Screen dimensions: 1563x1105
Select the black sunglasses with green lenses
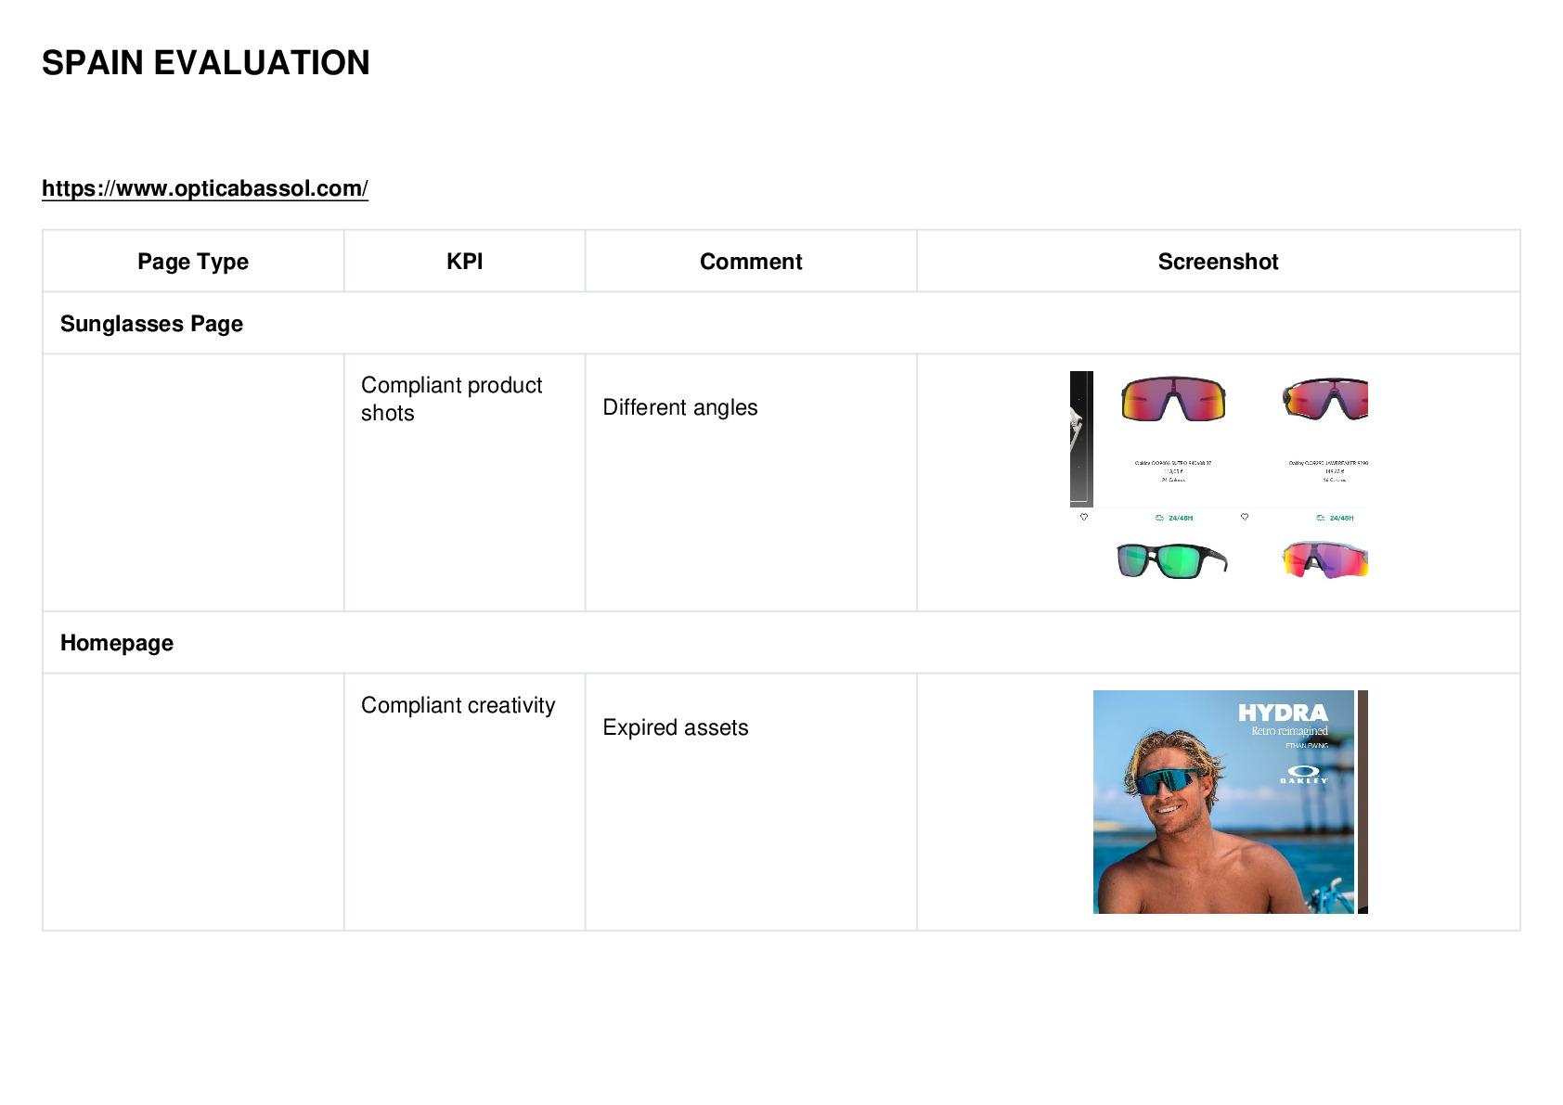click(1172, 561)
